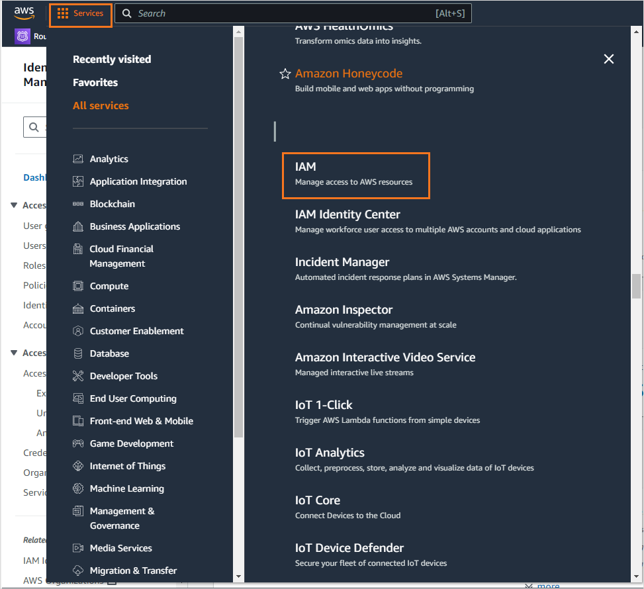Click the IAM sidebar search icon
This screenshot has width=644, height=589.
click(34, 127)
